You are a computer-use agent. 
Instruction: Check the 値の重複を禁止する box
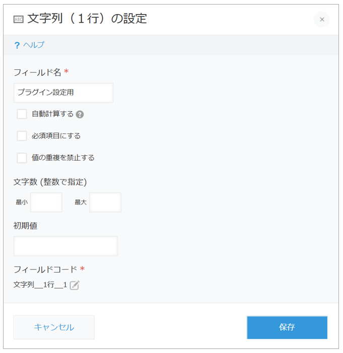22,158
